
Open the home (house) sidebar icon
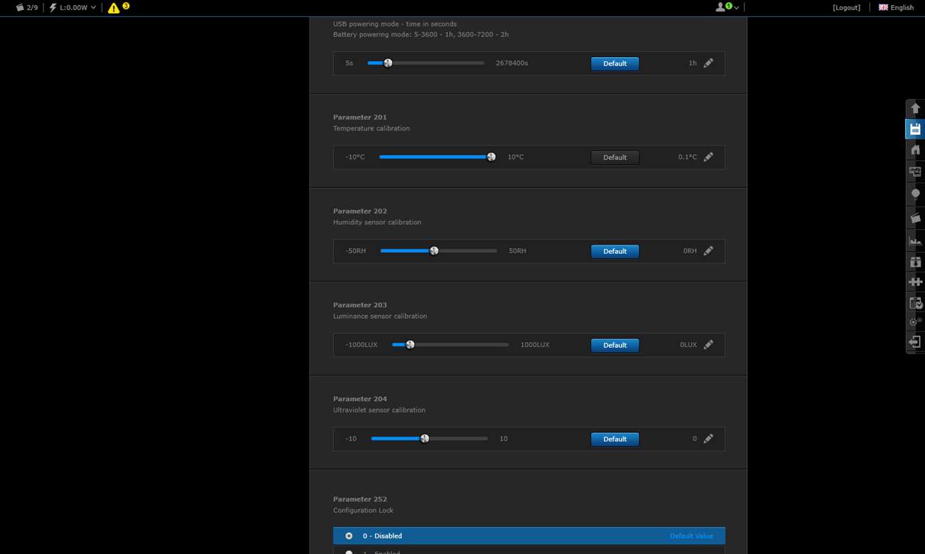pyautogui.click(x=915, y=150)
